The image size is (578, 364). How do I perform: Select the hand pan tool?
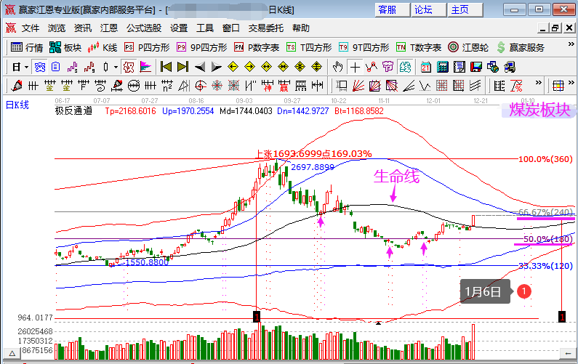pyautogui.click(x=337, y=67)
